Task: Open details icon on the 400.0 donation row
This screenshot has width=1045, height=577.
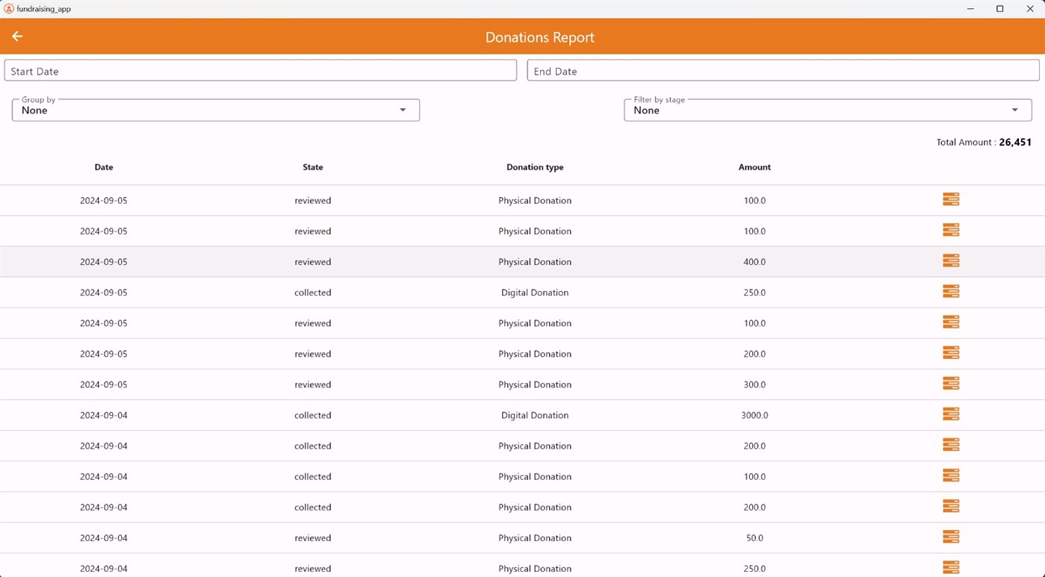Action: click(x=950, y=261)
